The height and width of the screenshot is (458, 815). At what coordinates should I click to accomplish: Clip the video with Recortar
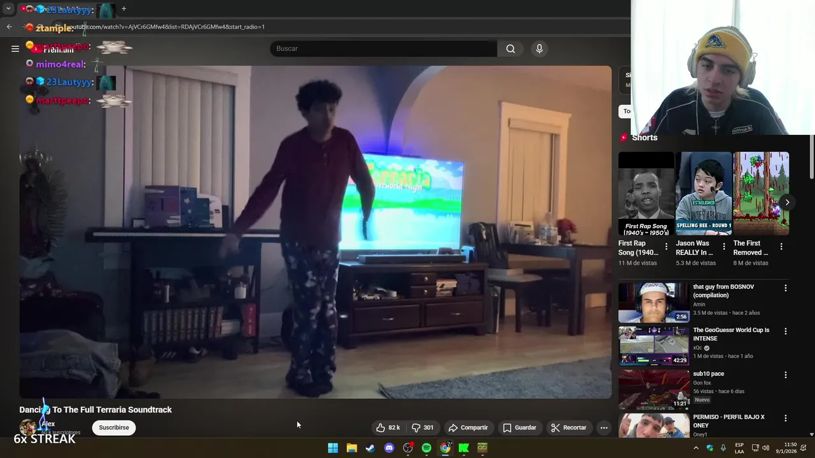point(569,427)
